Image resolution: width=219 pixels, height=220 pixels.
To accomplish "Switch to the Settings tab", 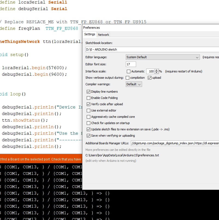I will point(90,34).
